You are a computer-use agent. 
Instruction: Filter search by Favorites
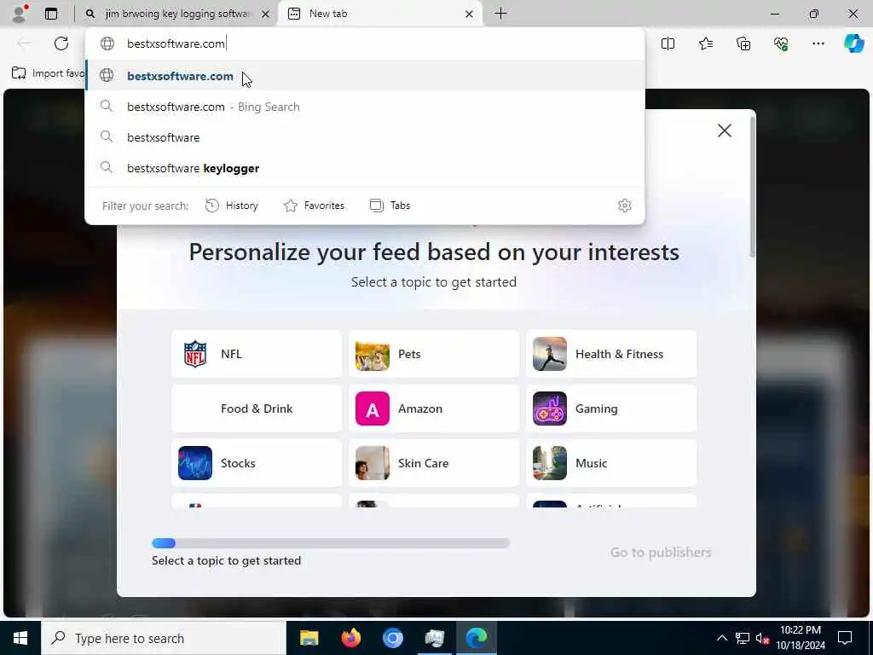(x=314, y=206)
